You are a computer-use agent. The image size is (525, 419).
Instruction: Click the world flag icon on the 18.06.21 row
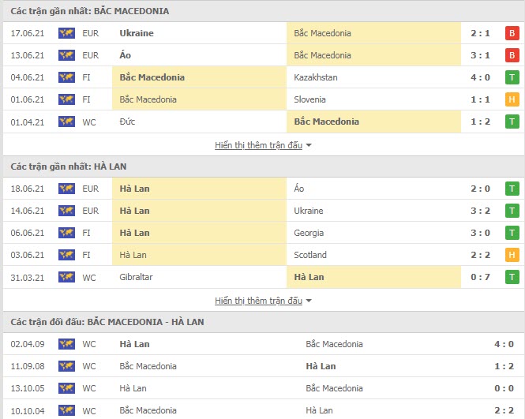[66, 189]
